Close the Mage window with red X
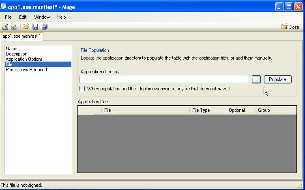The height and width of the screenshot is (190, 305). [x=298, y=7]
